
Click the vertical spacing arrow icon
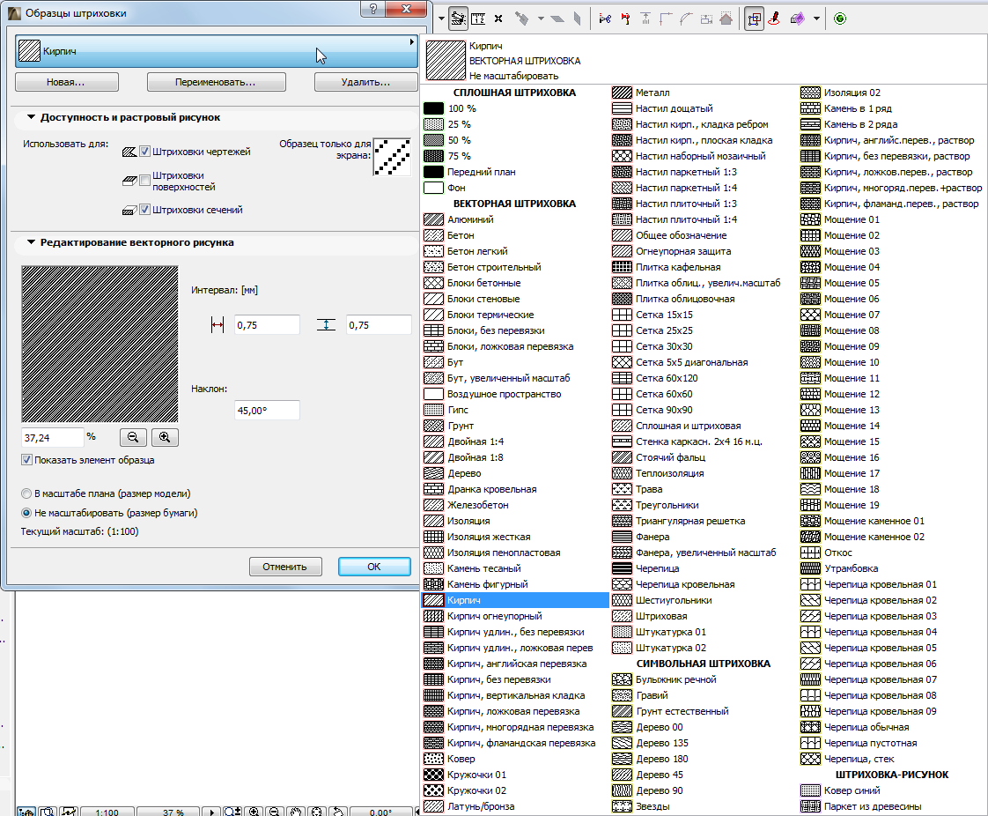point(326,325)
